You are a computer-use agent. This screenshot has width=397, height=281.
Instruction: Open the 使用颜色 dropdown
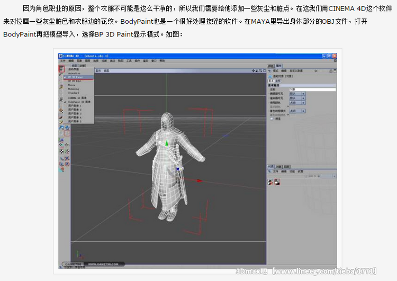[x=297, y=103]
